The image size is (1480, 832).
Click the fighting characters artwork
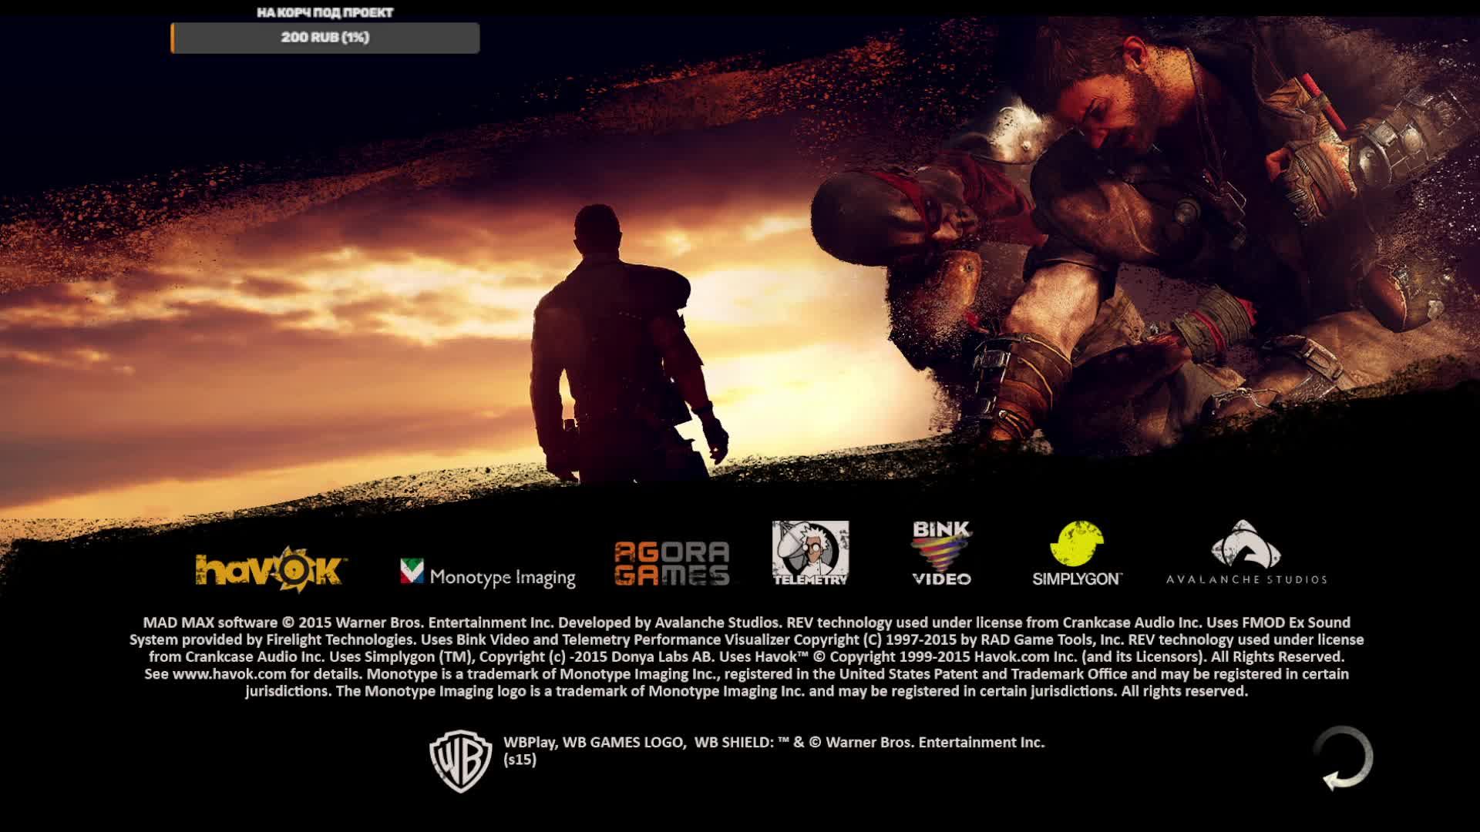coord(1118,247)
